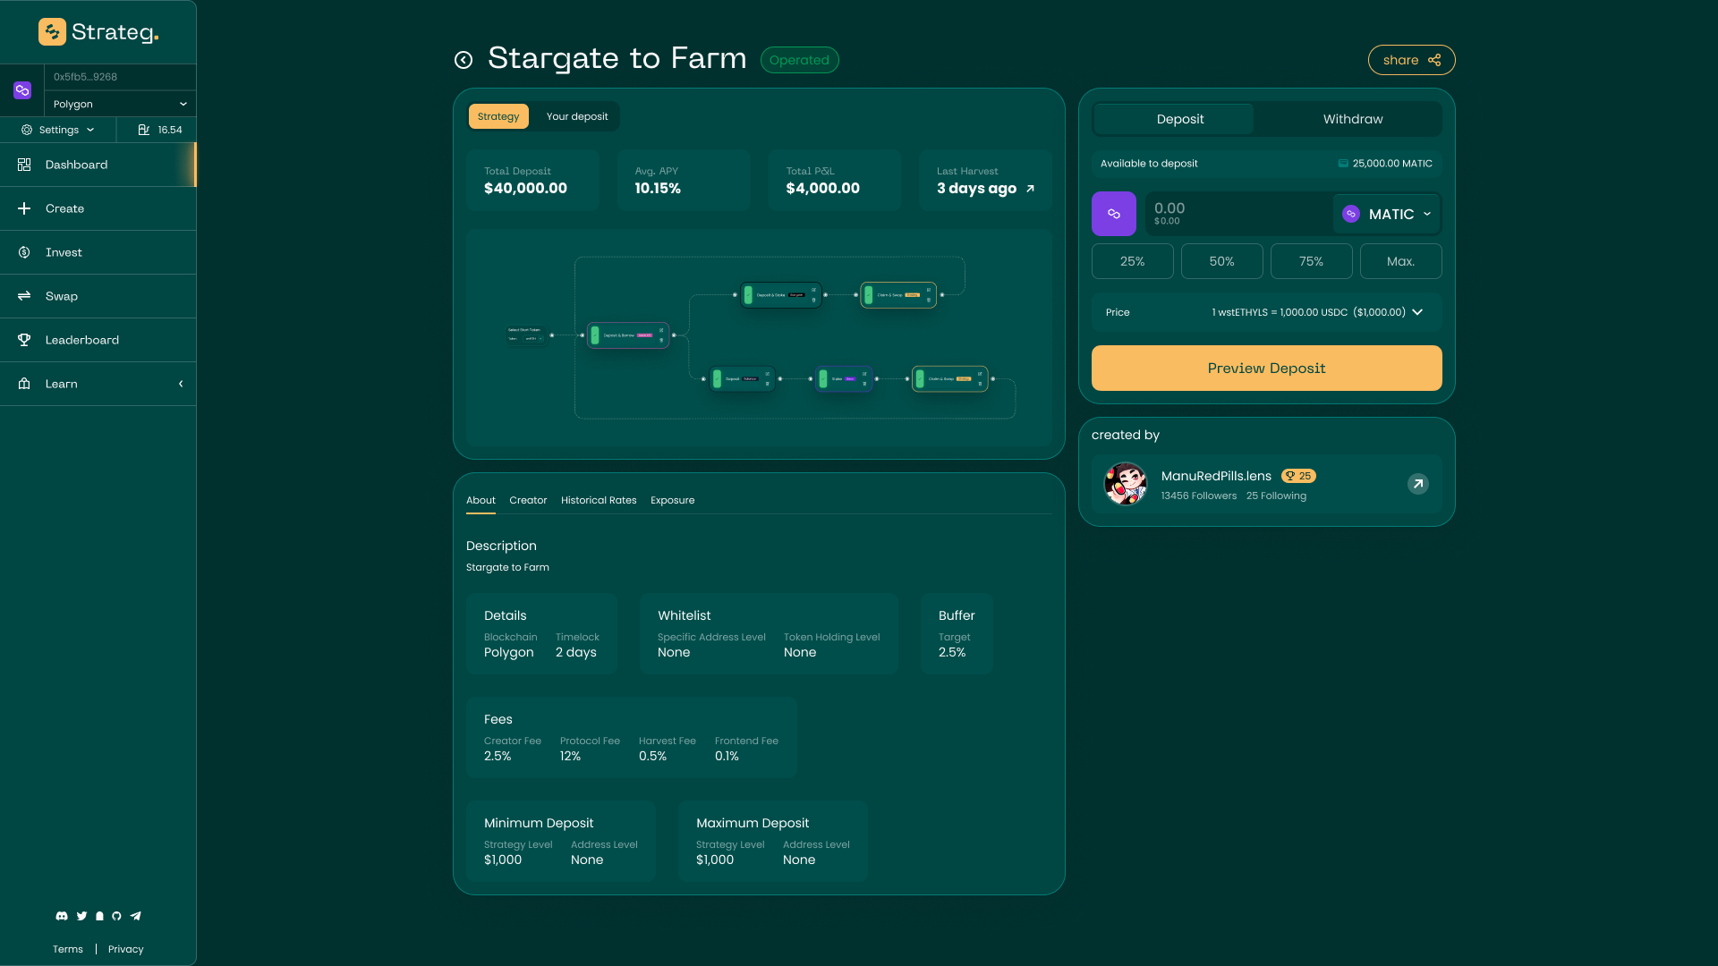The width and height of the screenshot is (1718, 966).
Task: Click the 13456 Followers text
Action: (1199, 496)
